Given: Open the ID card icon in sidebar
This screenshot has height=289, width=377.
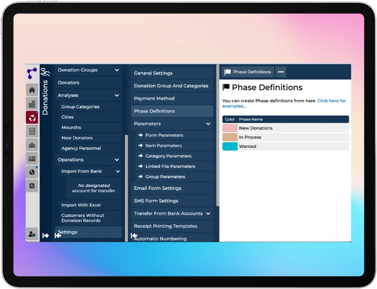Looking at the screenshot, I should tap(32, 159).
